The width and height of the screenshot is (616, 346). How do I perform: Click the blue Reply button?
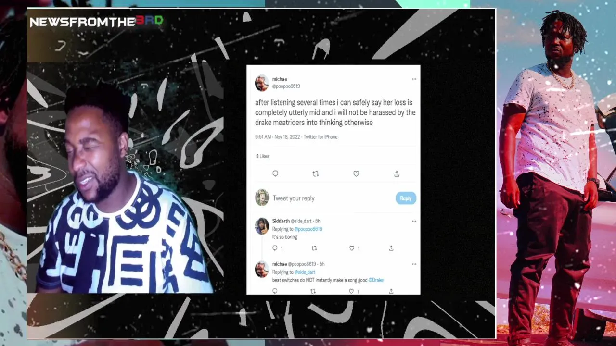coord(406,198)
